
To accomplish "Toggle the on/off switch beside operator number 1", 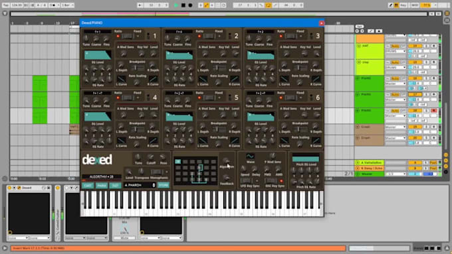I will [x=148, y=36].
